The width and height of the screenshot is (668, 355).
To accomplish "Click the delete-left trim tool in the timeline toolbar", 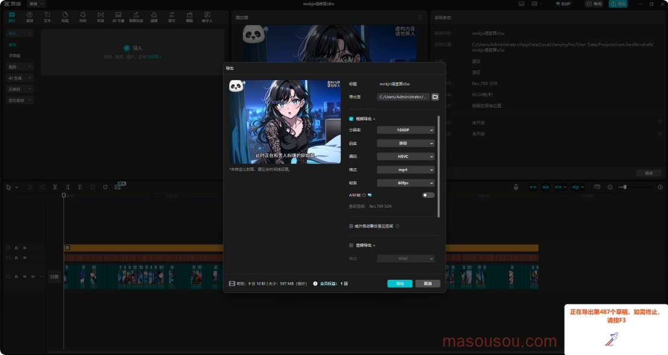I will (67, 187).
